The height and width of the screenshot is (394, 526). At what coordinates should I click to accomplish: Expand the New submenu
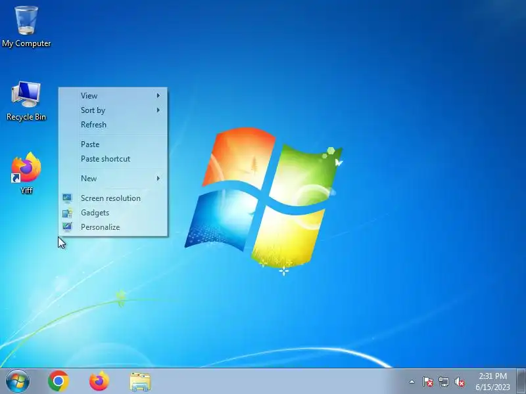coord(114,179)
